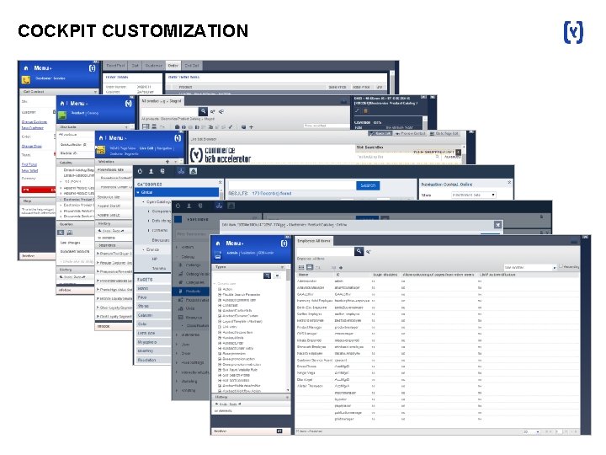Click Employee search input field
Image resolution: width=606 pixels, height=455 pixels.
326,251
